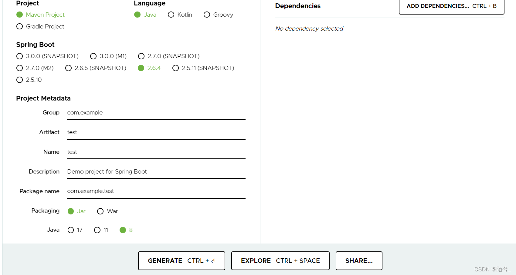The height and width of the screenshot is (275, 516).
Task: Select Spring Boot 2.7.0 (M2)
Action: point(35,68)
